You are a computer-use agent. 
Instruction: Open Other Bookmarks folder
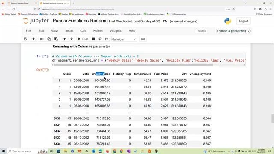tap(264, 14)
